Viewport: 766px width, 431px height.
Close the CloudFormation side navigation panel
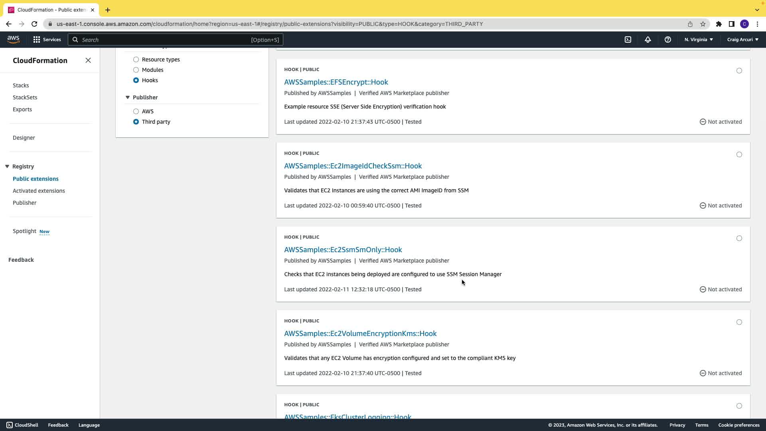pyautogui.click(x=88, y=60)
